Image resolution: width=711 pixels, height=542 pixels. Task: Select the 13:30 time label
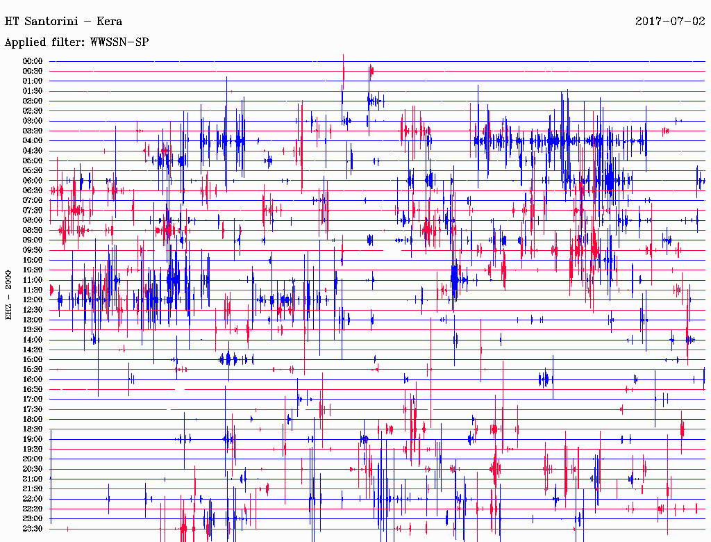[33, 329]
